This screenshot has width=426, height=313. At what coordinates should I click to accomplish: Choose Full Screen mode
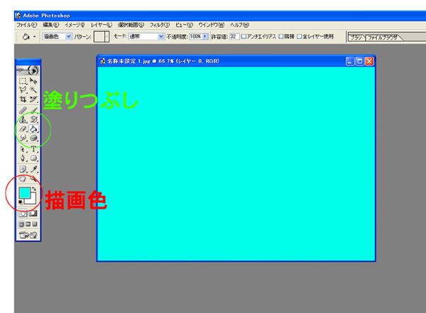(x=35, y=224)
